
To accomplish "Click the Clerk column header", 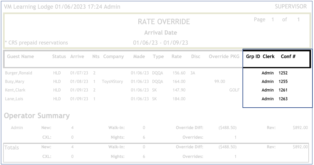I will click(x=268, y=57).
